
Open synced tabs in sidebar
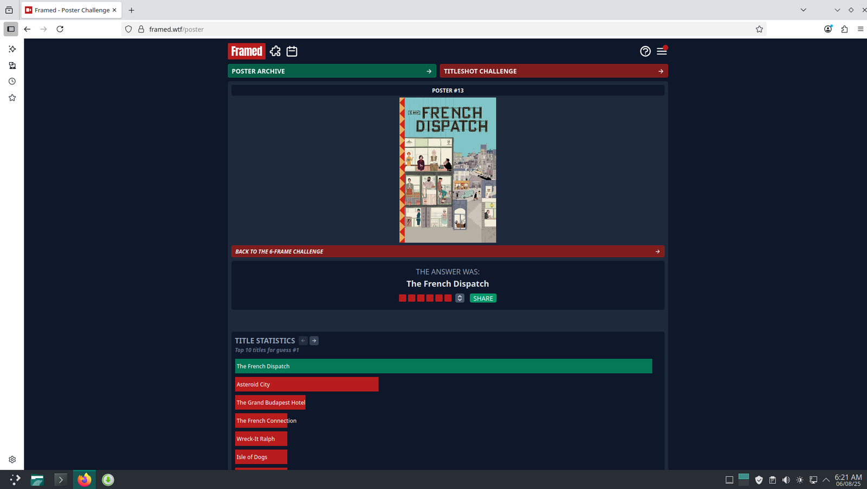12,66
